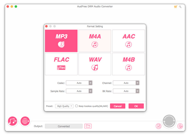Select the M4B format tile
190x137 pixels.
129,64
